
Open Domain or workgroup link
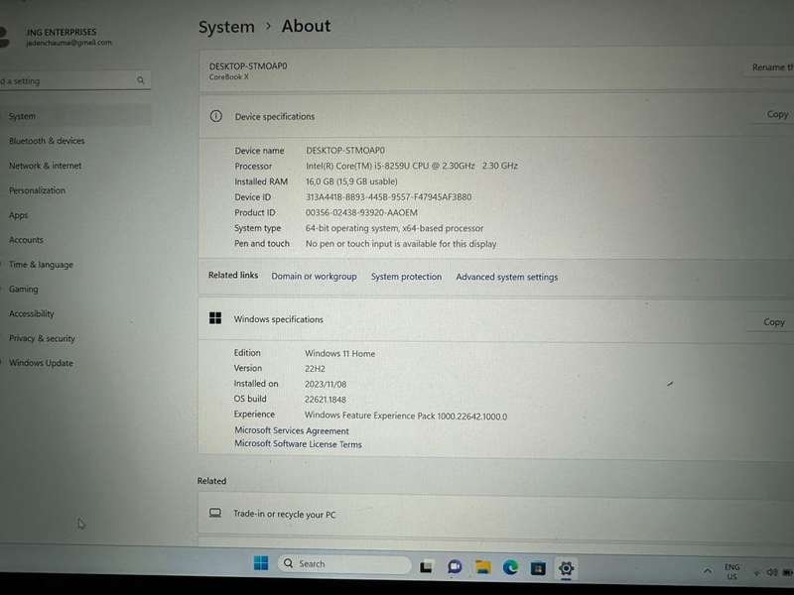tap(314, 277)
